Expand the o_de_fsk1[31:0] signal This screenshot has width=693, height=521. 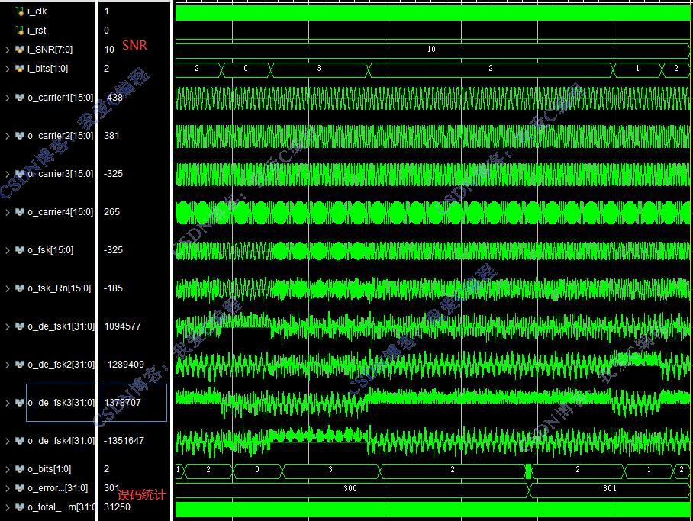point(8,326)
